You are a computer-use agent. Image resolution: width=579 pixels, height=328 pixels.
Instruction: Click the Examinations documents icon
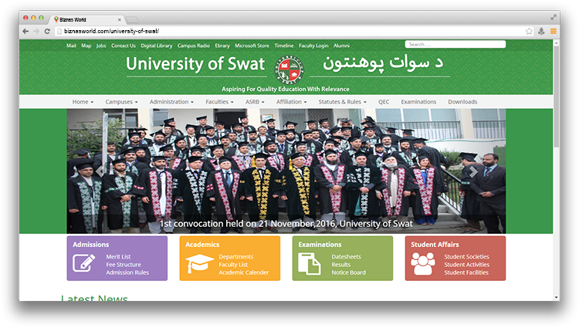click(x=309, y=264)
